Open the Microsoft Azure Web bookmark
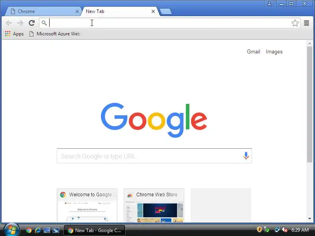Viewport: 315px width, 236px height. (x=55, y=34)
